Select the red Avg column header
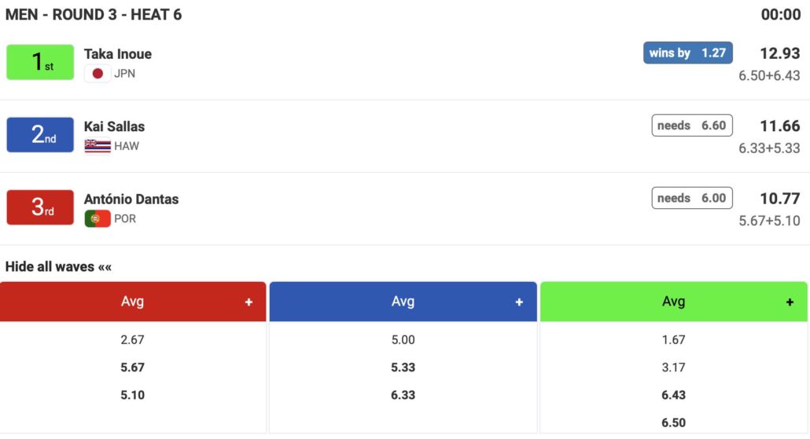The width and height of the screenshot is (810, 439). click(x=132, y=302)
